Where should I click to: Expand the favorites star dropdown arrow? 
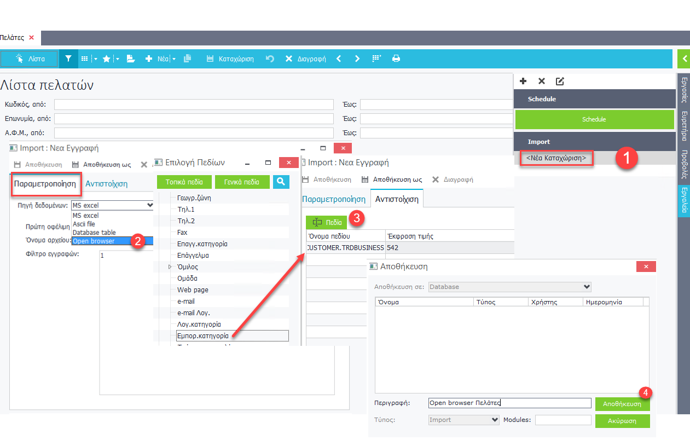tap(117, 59)
